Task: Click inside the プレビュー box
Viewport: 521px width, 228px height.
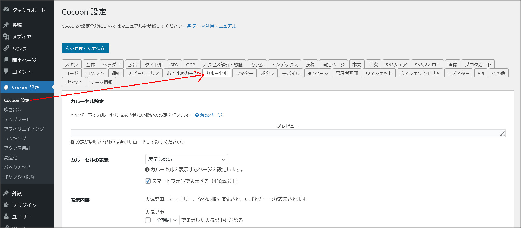Action: (288, 133)
